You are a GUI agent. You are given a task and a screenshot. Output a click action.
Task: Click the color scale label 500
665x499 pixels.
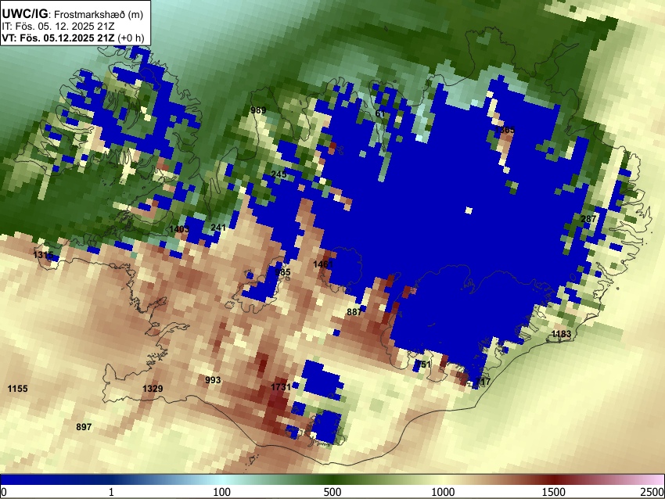[x=332, y=492]
